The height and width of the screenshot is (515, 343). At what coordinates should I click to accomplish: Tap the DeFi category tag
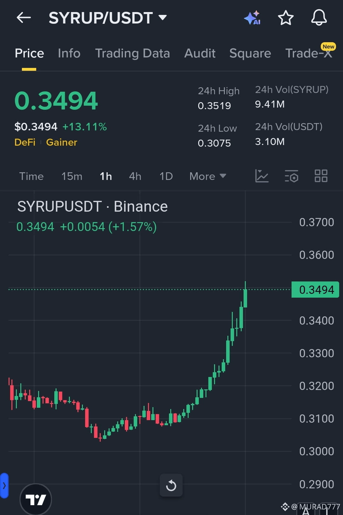coord(25,142)
